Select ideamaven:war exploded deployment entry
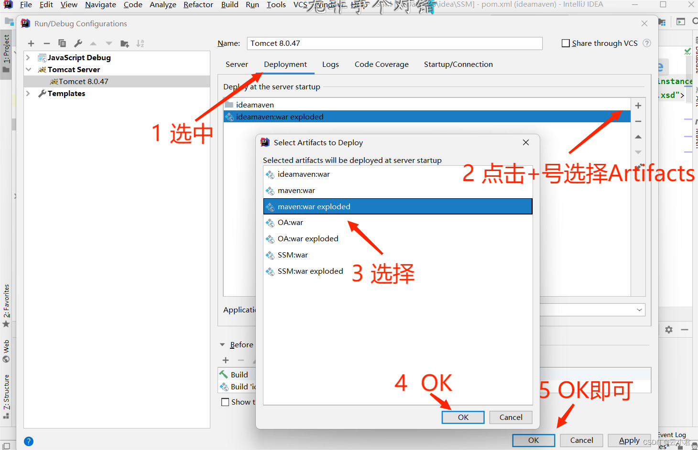 (x=427, y=117)
